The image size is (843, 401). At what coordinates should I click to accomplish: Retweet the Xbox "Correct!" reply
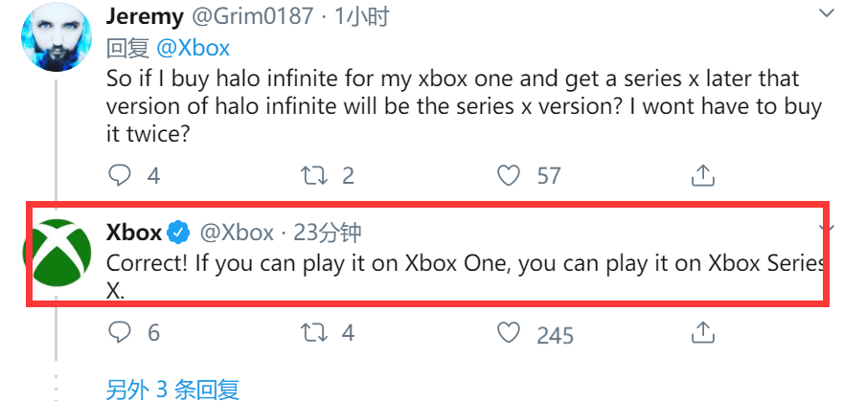(313, 332)
